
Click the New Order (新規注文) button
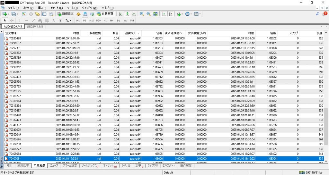pyautogui.click(x=66, y=14)
